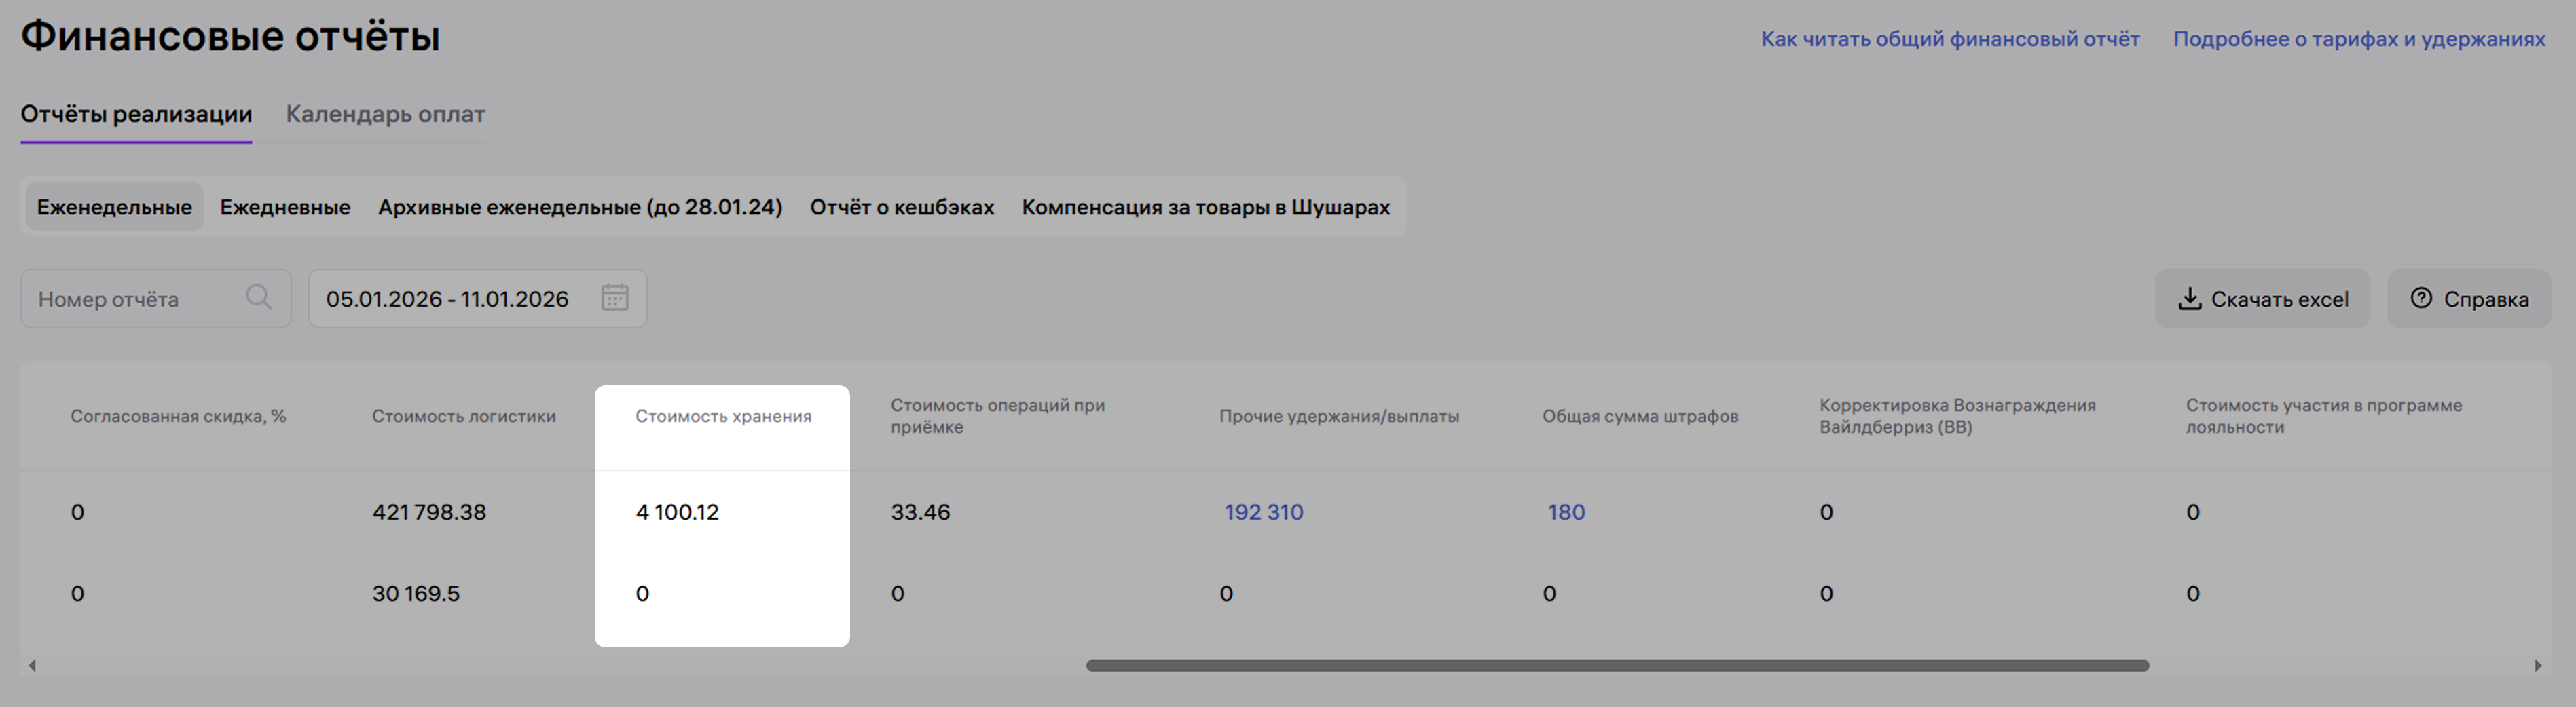Open the 05.01.2026 - 11.01.2026 date picker

tap(447, 299)
